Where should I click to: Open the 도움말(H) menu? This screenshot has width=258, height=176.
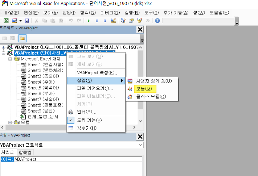[219, 13]
